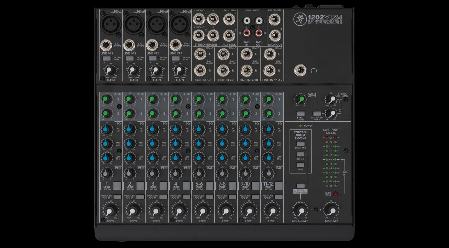Toggle Low Cut on channel 1
449x248 pixels.
[106, 58]
